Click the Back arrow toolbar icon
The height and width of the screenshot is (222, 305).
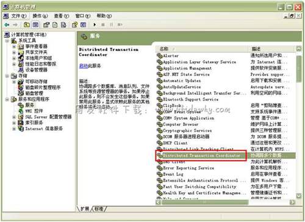7,25
